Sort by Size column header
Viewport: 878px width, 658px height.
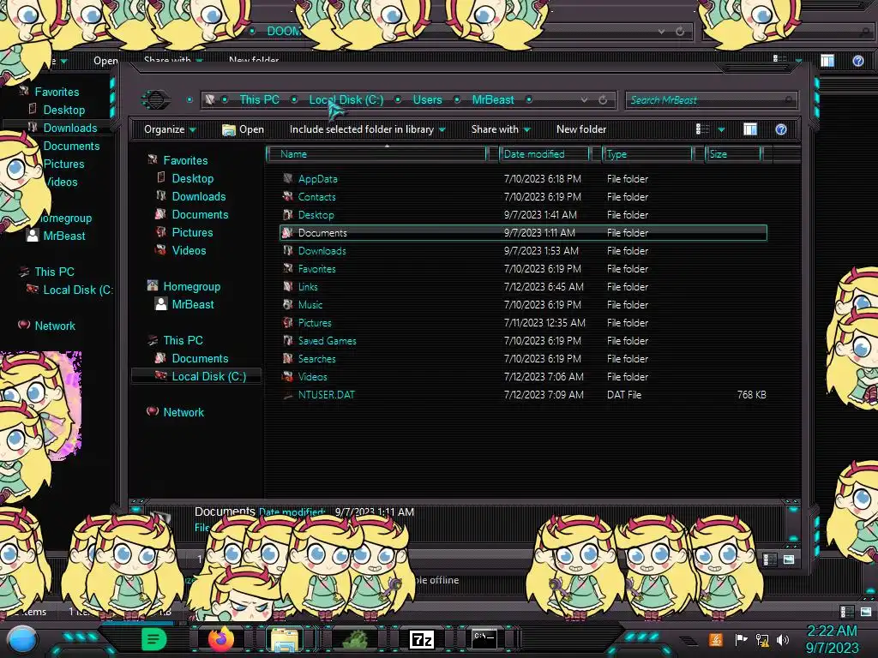click(734, 154)
